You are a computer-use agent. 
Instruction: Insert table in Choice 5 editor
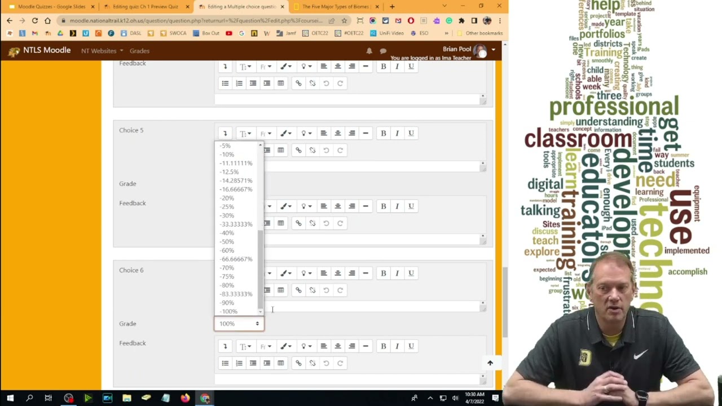280,150
